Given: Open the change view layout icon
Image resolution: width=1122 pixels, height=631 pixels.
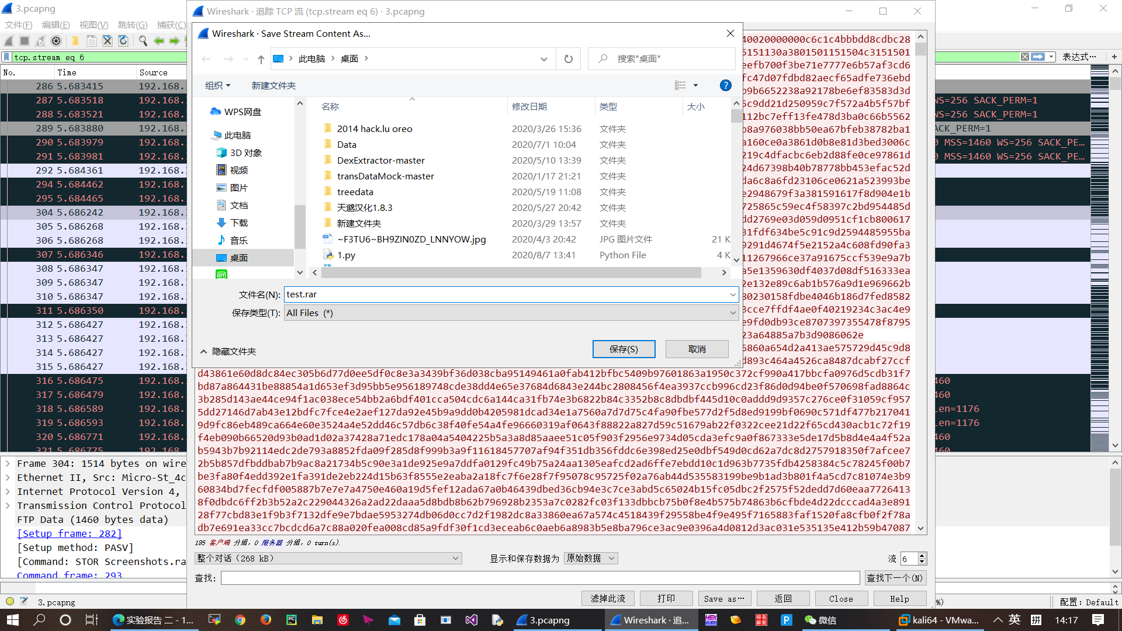Looking at the screenshot, I should click(x=680, y=85).
